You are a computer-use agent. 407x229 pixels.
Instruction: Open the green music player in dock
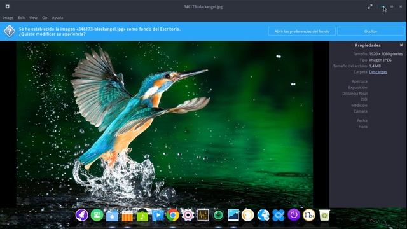coord(142,215)
